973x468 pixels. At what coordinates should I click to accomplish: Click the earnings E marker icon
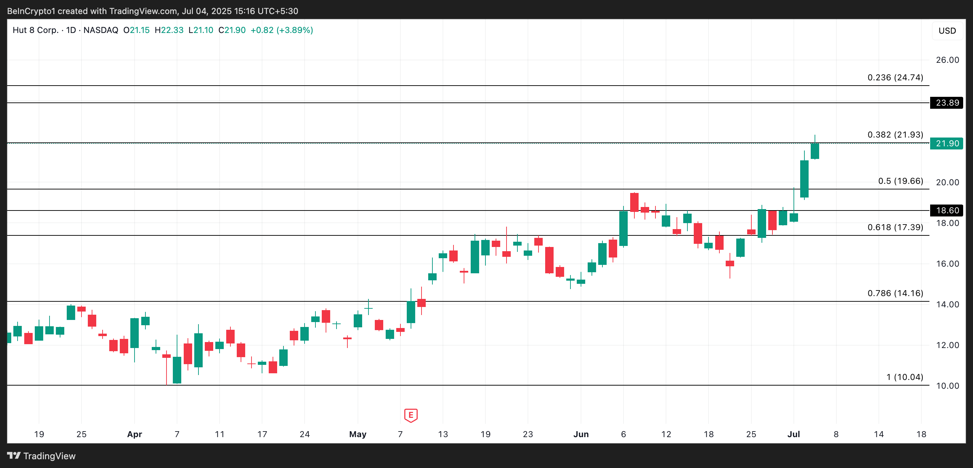click(411, 415)
